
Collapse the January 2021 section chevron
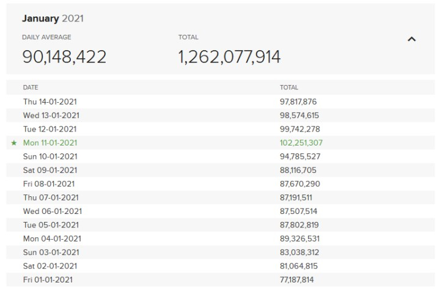point(411,39)
